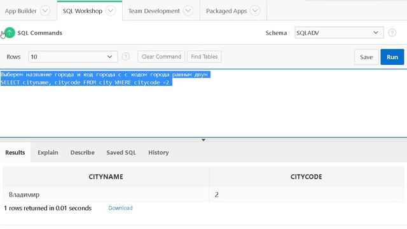Click the green SQL Commands up-arrow icon
The image size is (407, 229).
tap(10, 32)
